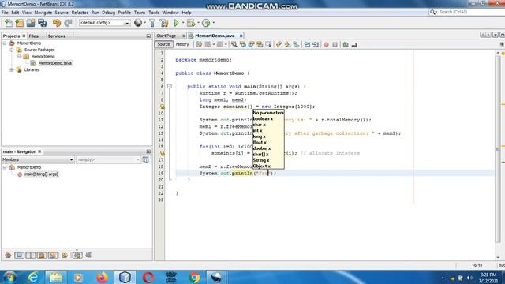
Task: Toggle Show Fields filter in Navigator
Action: pos(19,255)
